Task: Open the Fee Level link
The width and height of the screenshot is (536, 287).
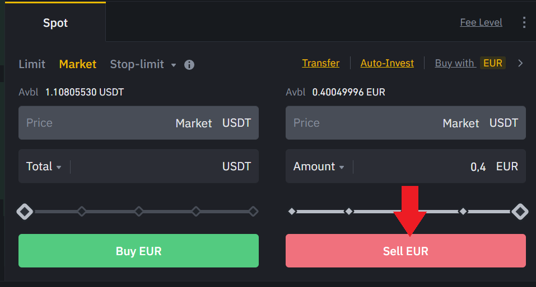Action: tap(481, 22)
